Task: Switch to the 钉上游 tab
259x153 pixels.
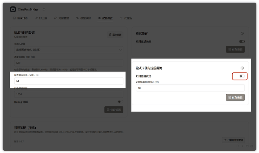Action: click(x=41, y=18)
